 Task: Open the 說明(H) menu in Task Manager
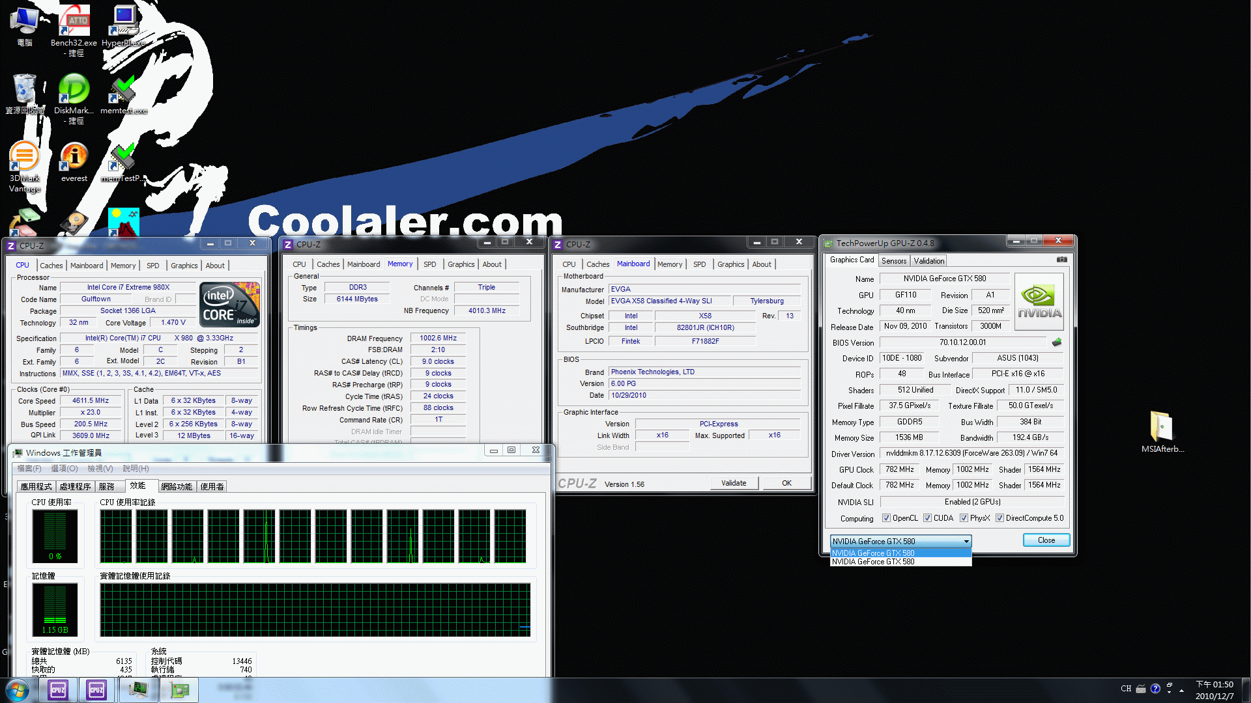(136, 469)
